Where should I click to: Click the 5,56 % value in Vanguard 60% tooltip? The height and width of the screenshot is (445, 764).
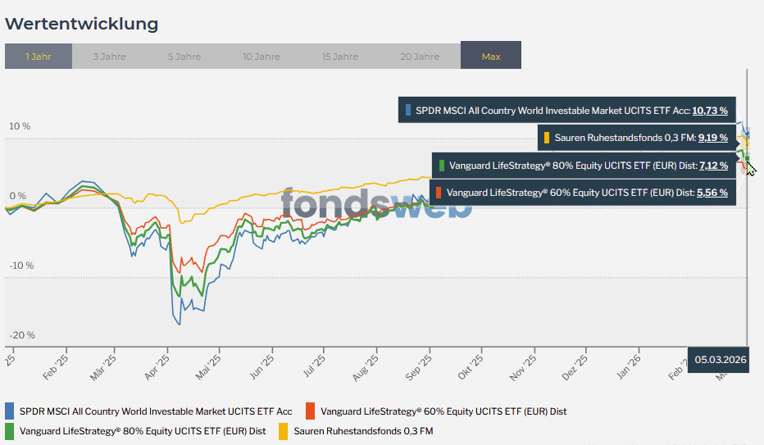coord(712,193)
